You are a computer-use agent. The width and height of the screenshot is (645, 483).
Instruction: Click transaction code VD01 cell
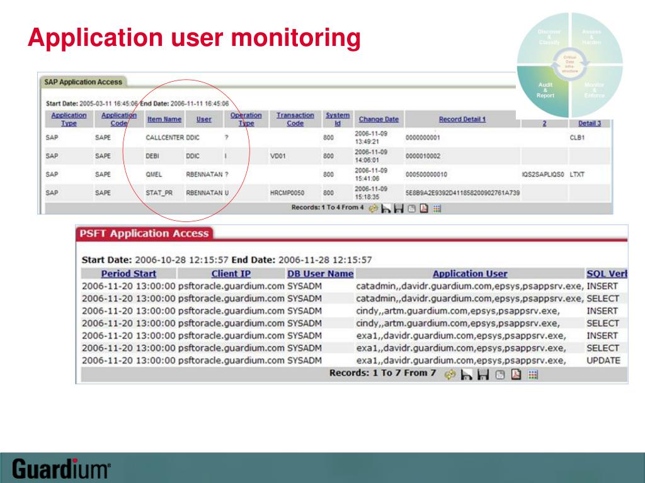[278, 156]
